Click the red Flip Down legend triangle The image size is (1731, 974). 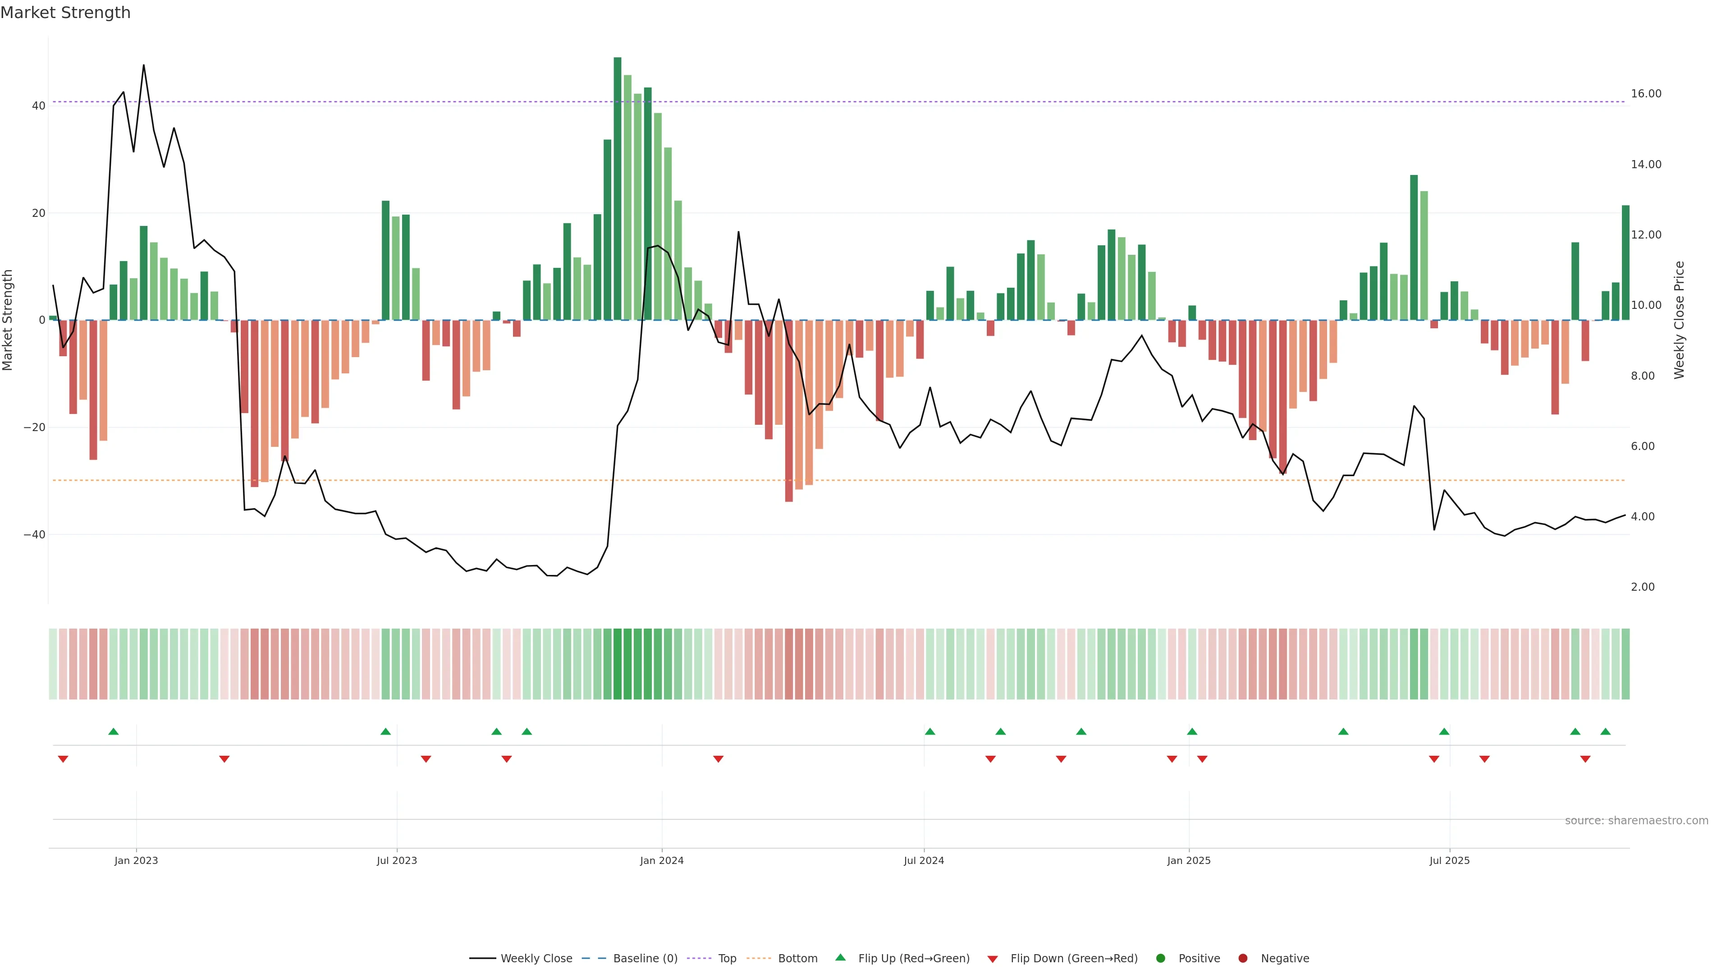click(x=993, y=959)
